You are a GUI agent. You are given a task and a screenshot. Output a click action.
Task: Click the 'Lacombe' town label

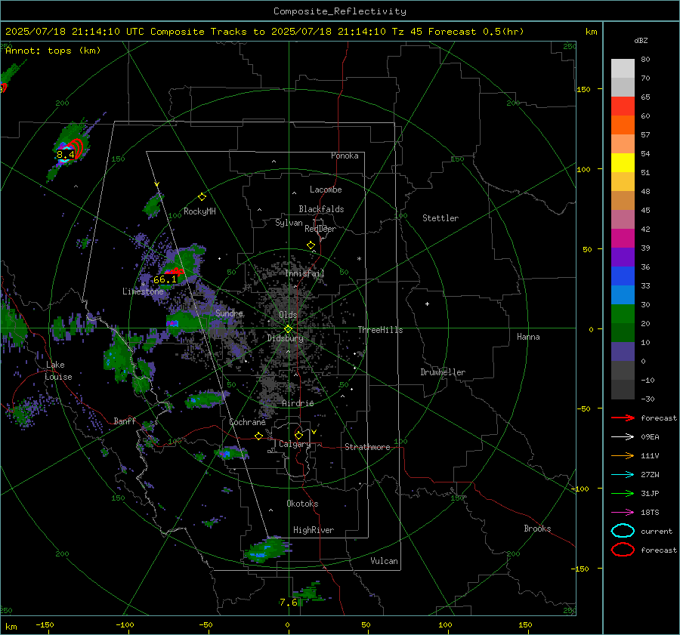tap(326, 190)
